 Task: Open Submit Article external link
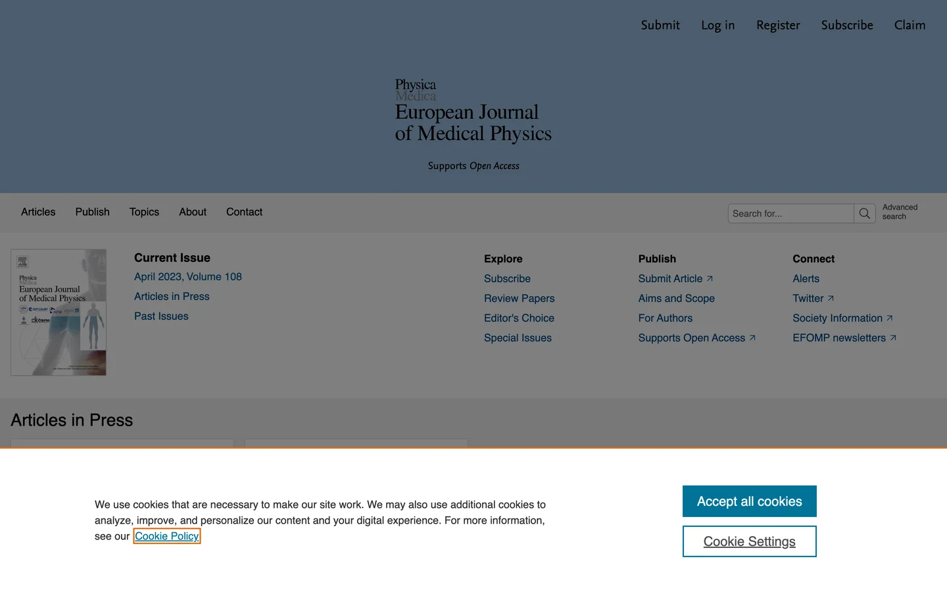[x=675, y=279]
